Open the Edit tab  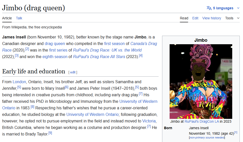(x=195, y=18)
